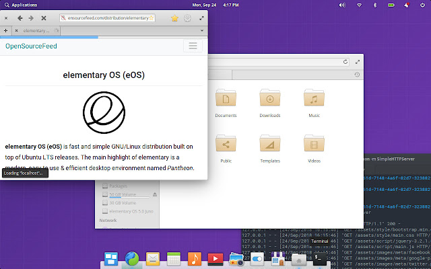Go forward in the web browser
This screenshot has width=431, height=269.
31,18
